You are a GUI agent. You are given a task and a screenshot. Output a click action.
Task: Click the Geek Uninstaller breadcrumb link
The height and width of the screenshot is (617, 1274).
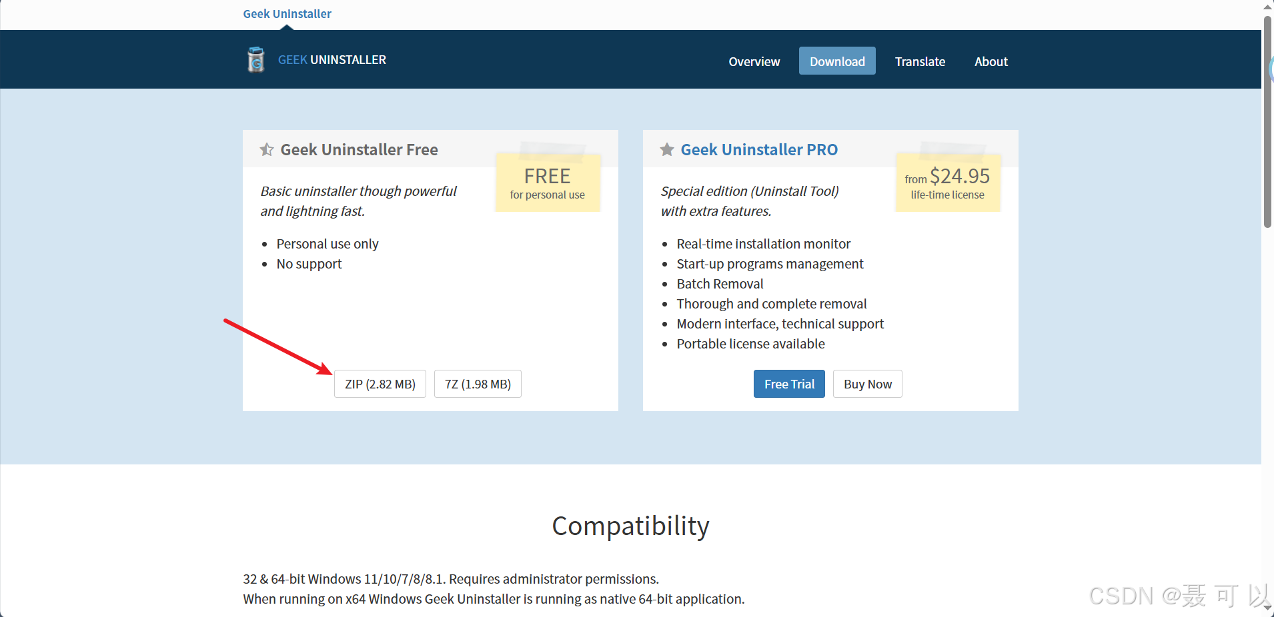tap(287, 14)
